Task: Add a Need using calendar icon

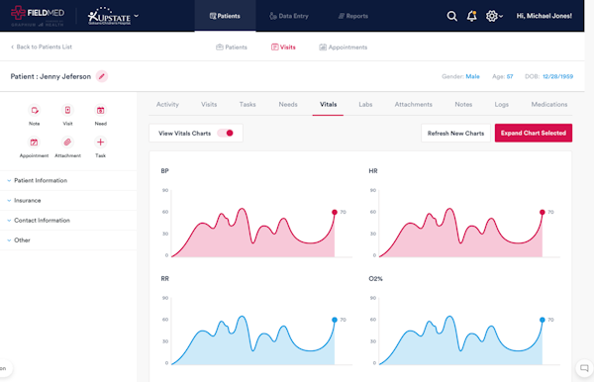Action: pyautogui.click(x=100, y=110)
